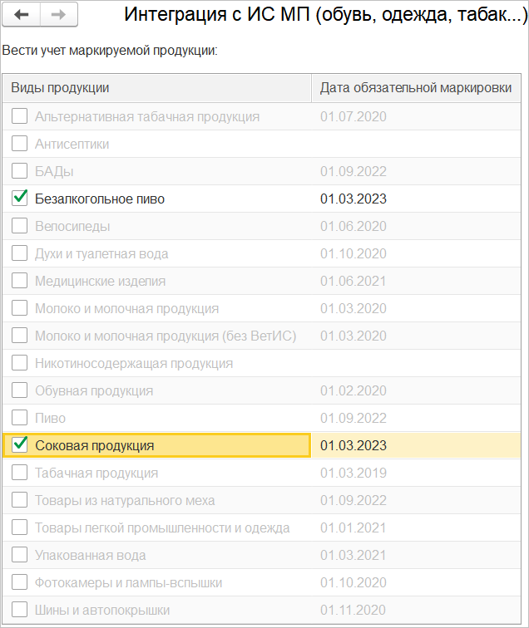The width and height of the screenshot is (529, 628).
Task: Select the Медицинские изделия row label
Action: pyautogui.click(x=100, y=281)
